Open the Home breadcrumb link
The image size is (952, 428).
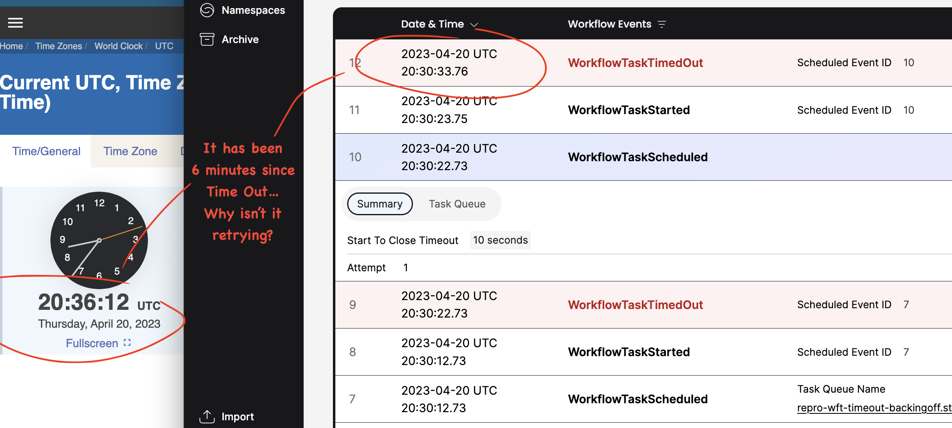click(11, 46)
